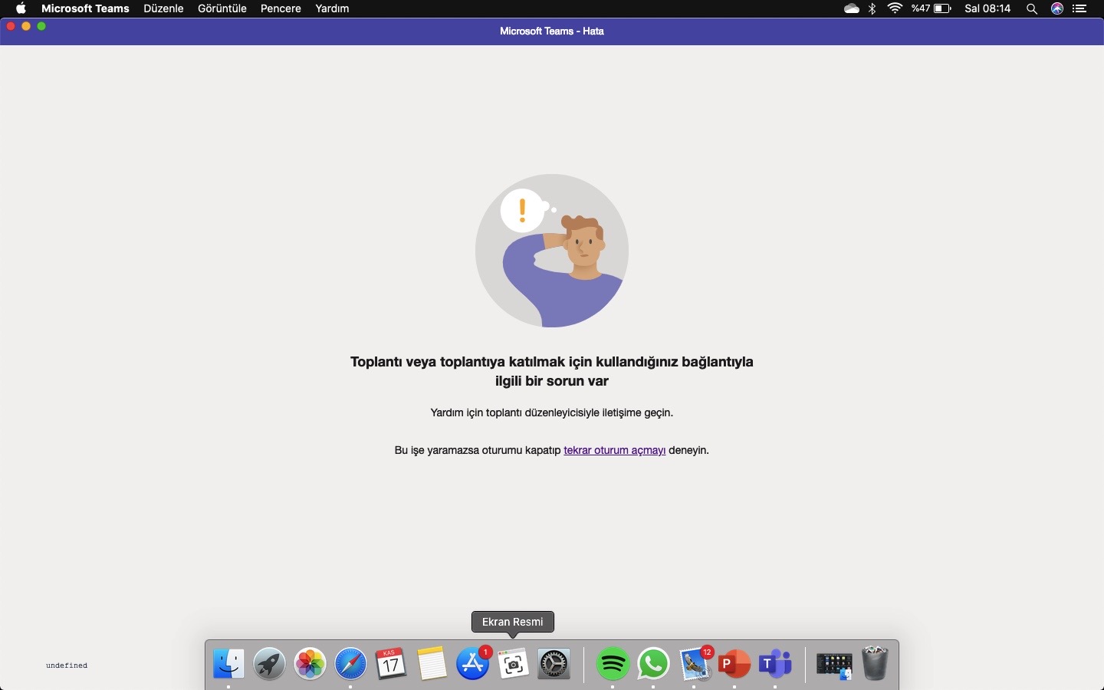The image size is (1104, 690).
Task: Open Calendar showing 17 in dock
Action: (x=392, y=664)
